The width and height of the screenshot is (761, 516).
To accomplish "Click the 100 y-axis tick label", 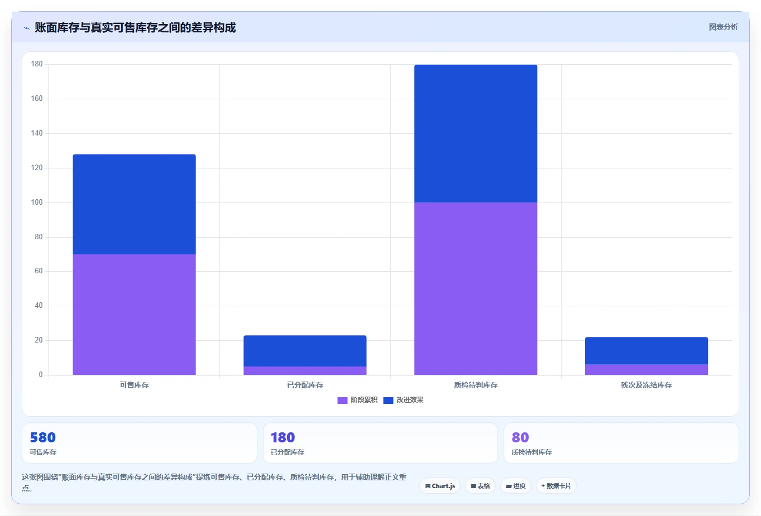I will (37, 202).
